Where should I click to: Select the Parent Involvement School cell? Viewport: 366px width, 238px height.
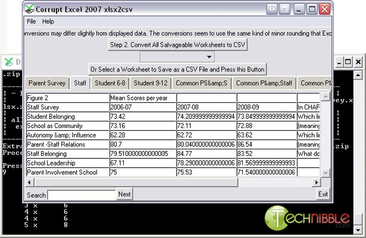pos(68,172)
